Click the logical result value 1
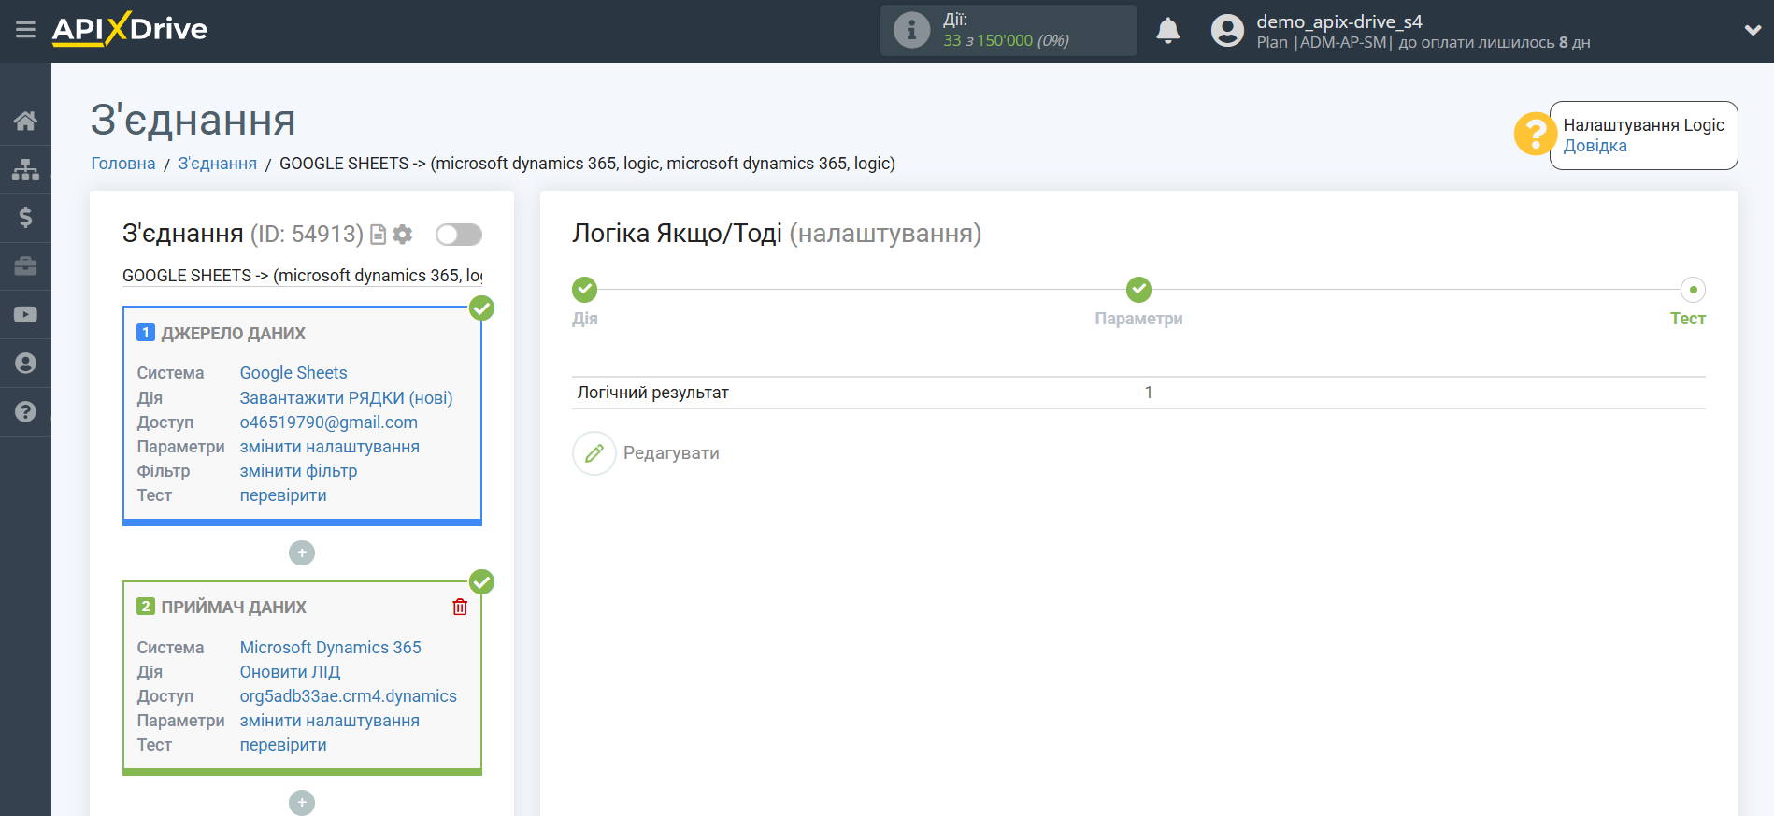The width and height of the screenshot is (1774, 816). pos(1148,393)
